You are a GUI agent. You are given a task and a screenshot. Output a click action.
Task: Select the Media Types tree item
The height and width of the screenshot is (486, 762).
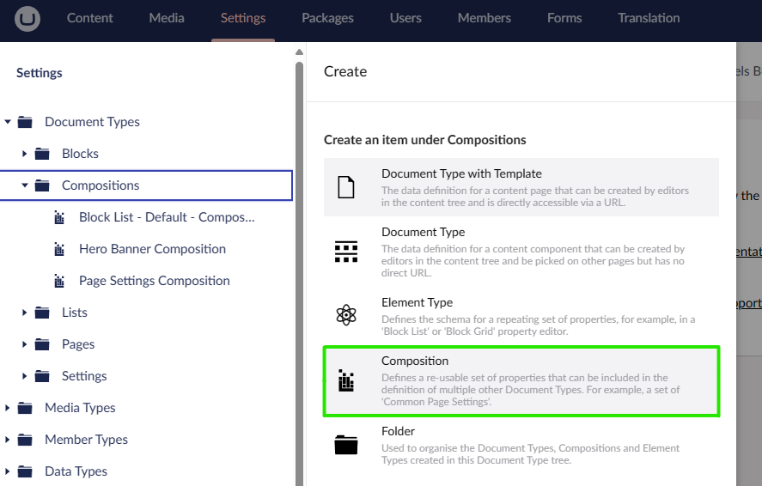pyautogui.click(x=80, y=408)
